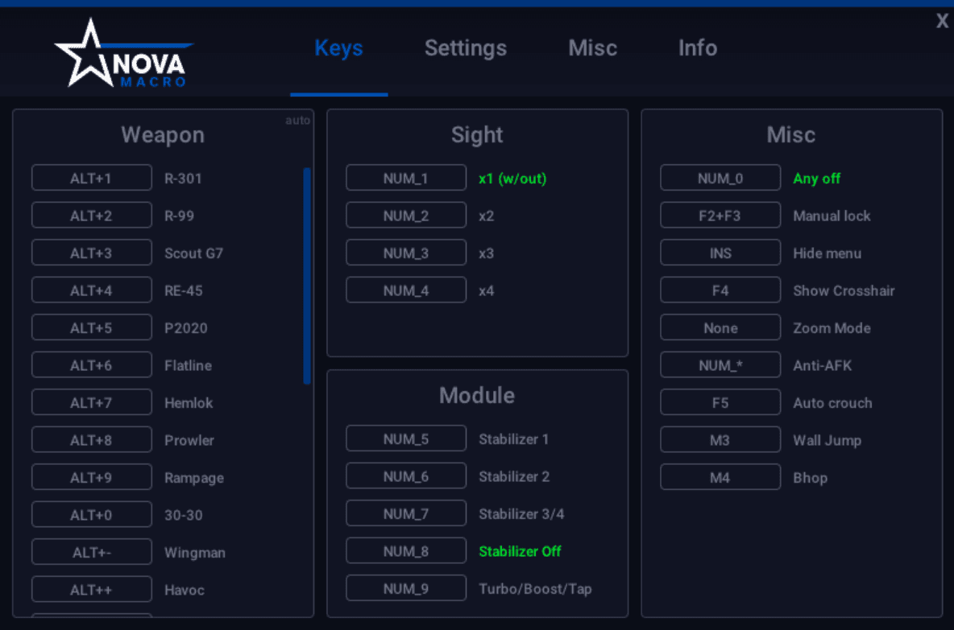The height and width of the screenshot is (630, 954).
Task: Click the NUM_5 keybind for Stabilizer 1
Action: click(x=406, y=439)
